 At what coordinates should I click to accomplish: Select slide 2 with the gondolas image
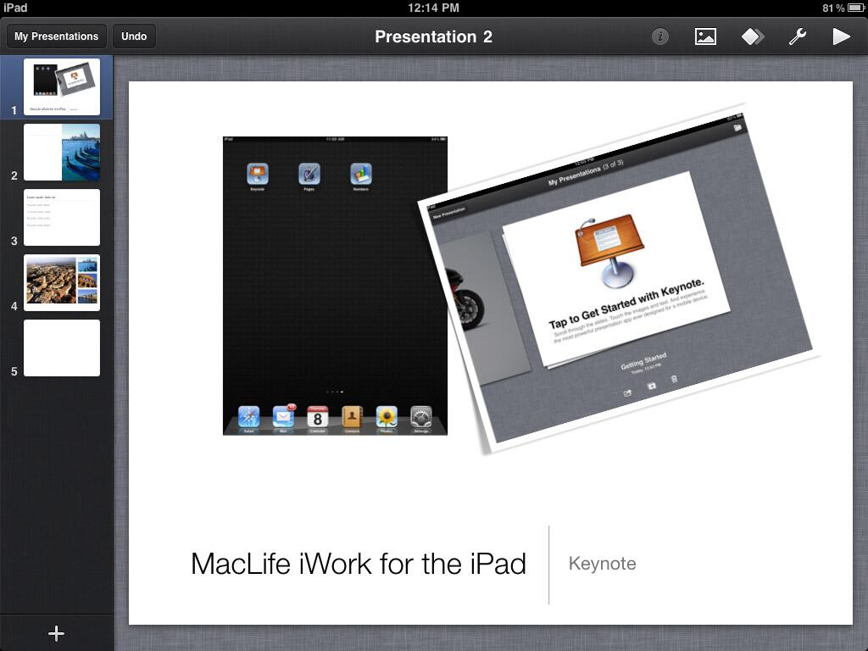click(x=63, y=153)
